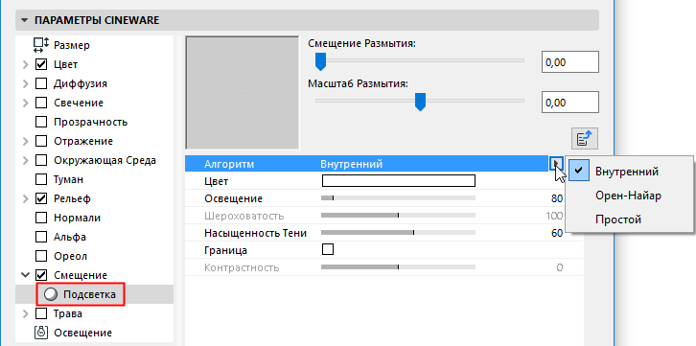696x346 pixels.
Task: Enable the Диффузия checkbox
Action: point(41,83)
